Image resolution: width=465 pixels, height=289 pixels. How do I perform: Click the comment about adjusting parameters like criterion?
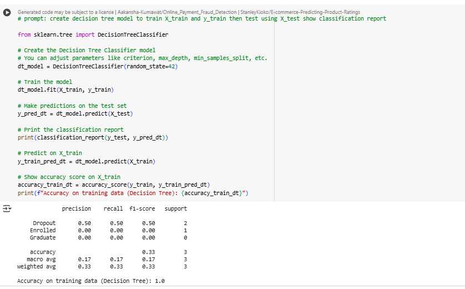click(143, 58)
